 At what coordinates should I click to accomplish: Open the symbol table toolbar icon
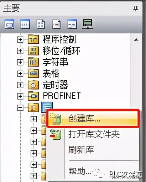click(10, 24)
